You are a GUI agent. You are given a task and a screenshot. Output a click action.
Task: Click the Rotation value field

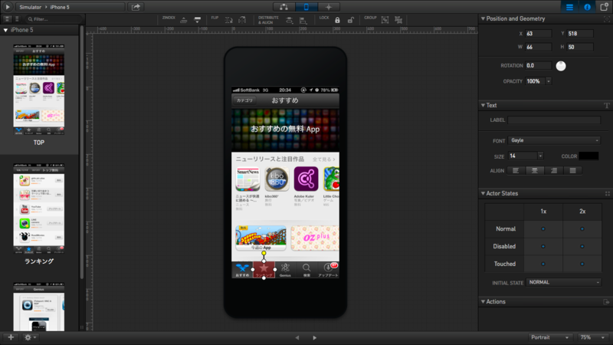539,66
